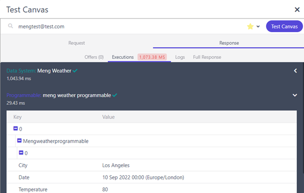Click the Key column header

[x=18, y=117]
